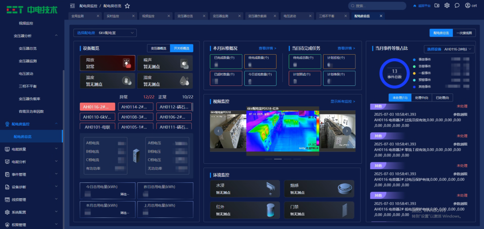Click the folder icon in the top bar
Viewport: 484px width, 229px height.
pyautogui.click(x=437, y=5)
